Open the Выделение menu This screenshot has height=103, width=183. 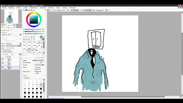click(x=33, y=8)
